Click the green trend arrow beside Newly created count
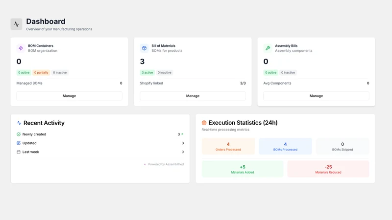 coord(182,134)
